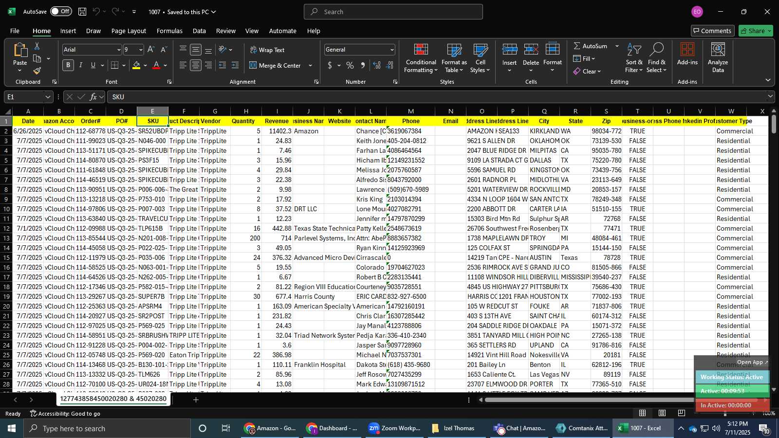Click the Format Painter brush icon
Image resolution: width=779 pixels, height=438 pixels.
click(37, 71)
